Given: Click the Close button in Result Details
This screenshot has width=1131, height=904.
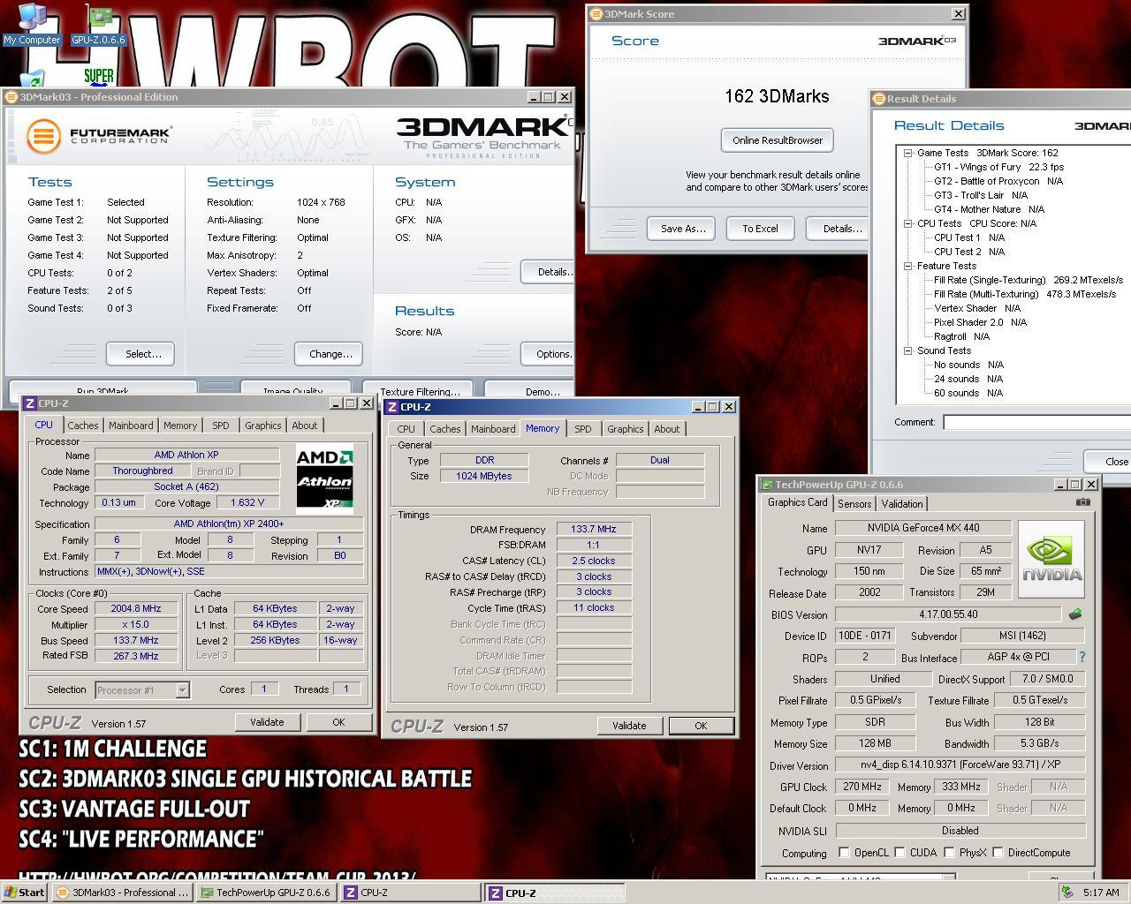Looking at the screenshot, I should click(x=1109, y=462).
